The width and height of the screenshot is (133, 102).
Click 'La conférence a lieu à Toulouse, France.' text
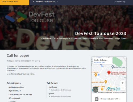[21, 74]
